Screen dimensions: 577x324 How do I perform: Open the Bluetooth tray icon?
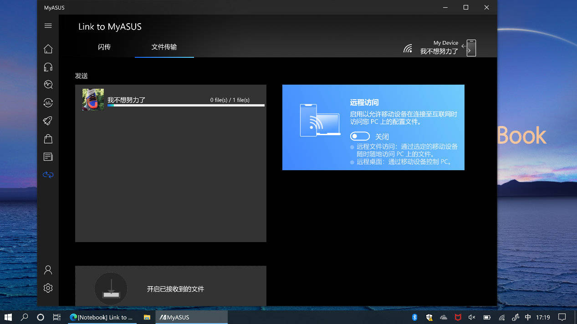click(x=415, y=317)
